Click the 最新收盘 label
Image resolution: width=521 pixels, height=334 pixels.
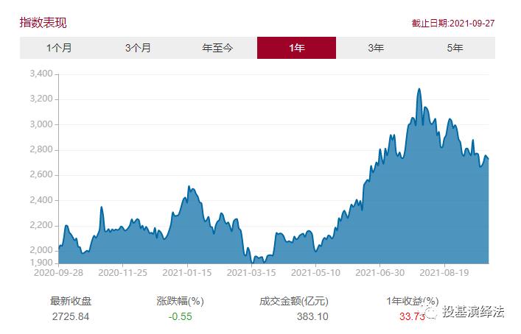click(x=71, y=301)
